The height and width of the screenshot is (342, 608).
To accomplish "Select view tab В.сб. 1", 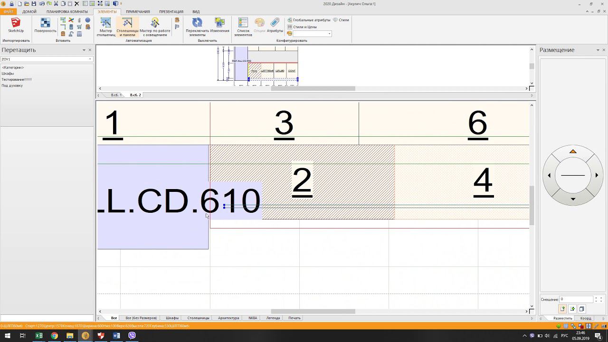I will tap(116, 95).
